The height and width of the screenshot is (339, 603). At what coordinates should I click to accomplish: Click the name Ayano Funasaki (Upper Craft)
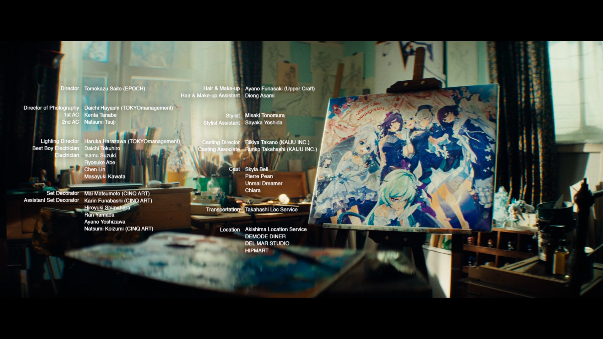[280, 89]
